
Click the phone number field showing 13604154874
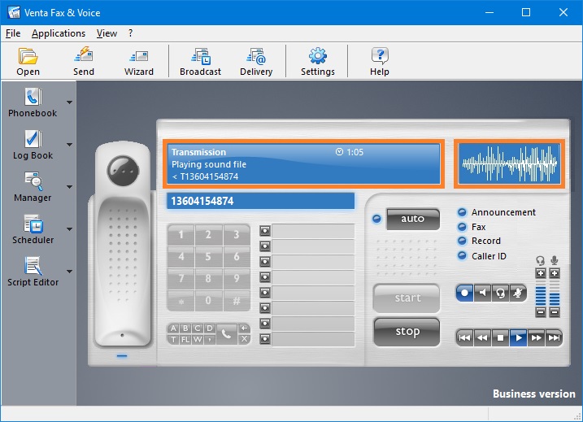coord(260,201)
